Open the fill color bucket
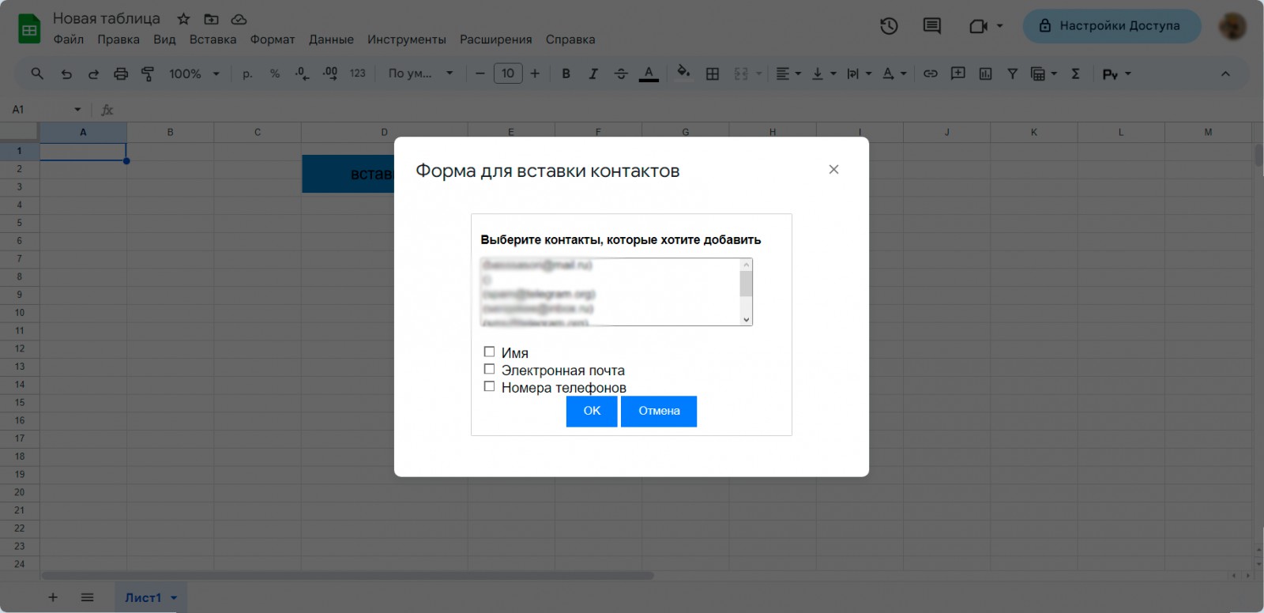The image size is (1264, 613). [683, 73]
